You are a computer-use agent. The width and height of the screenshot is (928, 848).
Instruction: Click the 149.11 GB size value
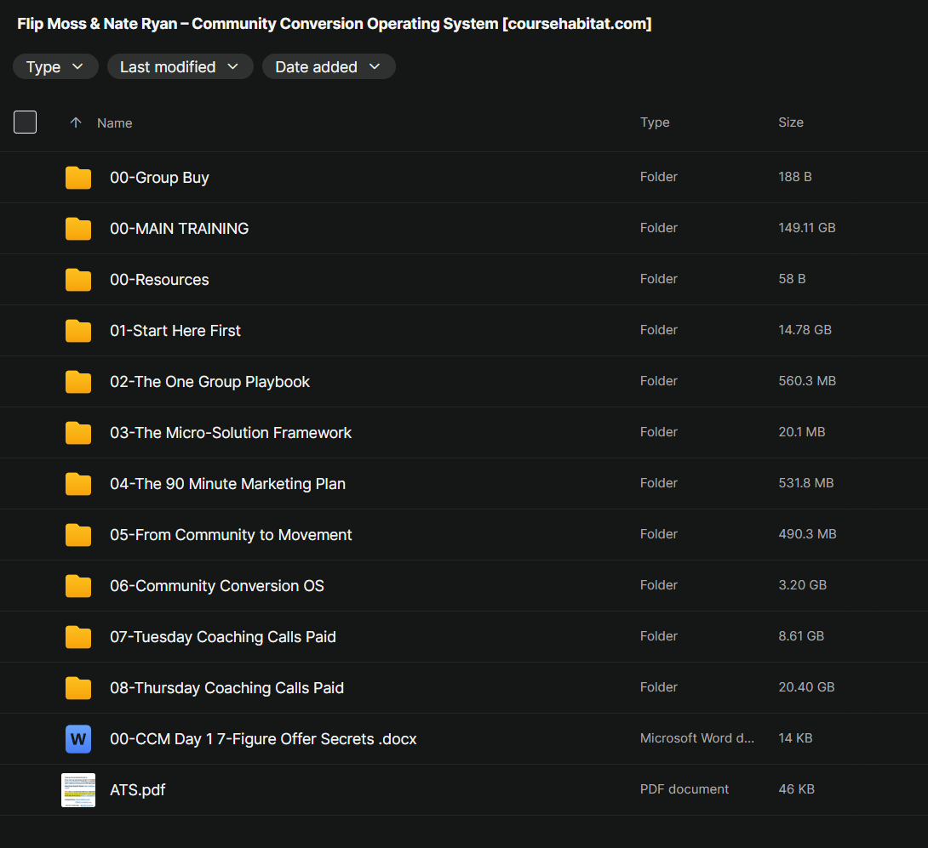point(806,228)
